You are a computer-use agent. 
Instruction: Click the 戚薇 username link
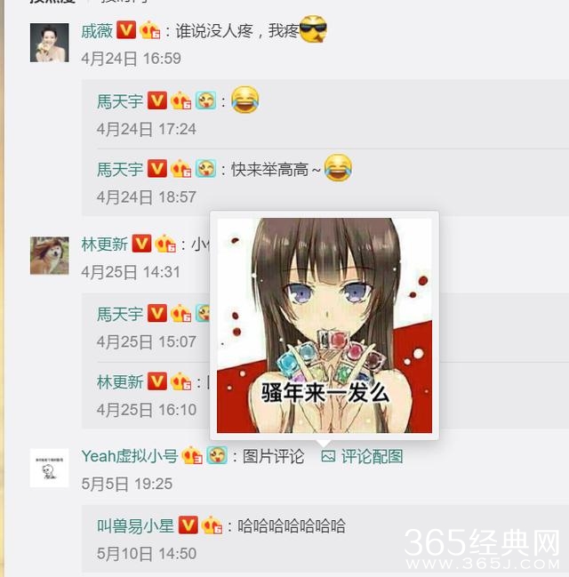point(97,31)
